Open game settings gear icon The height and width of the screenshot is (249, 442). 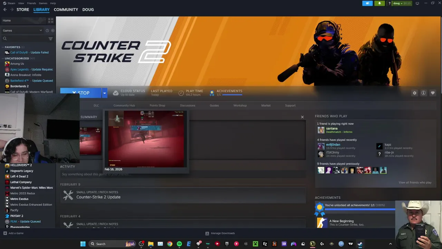tap(414, 93)
